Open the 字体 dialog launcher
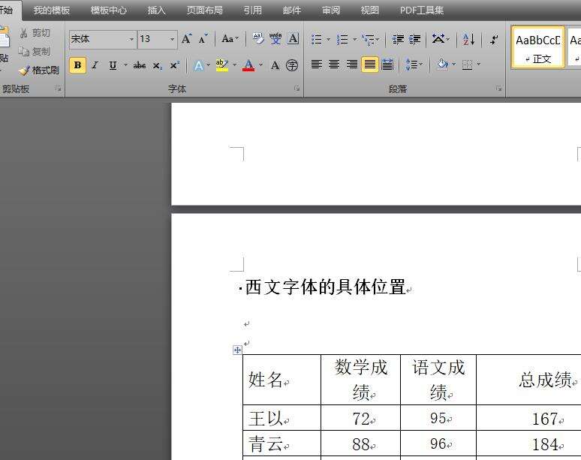581x460 pixels. click(297, 89)
